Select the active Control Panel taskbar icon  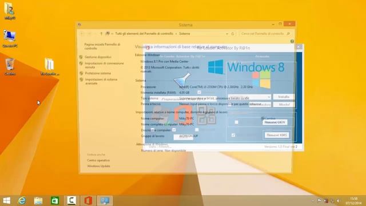pos(105,201)
